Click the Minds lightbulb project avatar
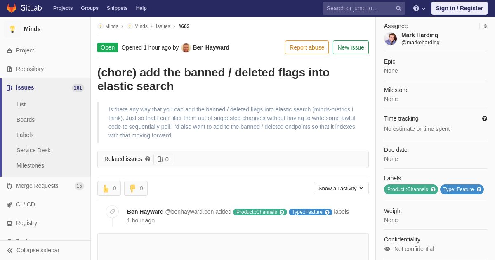This screenshot has width=495, height=260. 12,29
